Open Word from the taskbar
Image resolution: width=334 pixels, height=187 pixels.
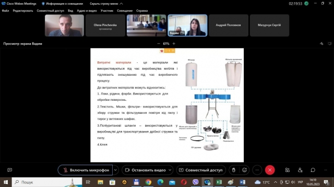point(242,182)
